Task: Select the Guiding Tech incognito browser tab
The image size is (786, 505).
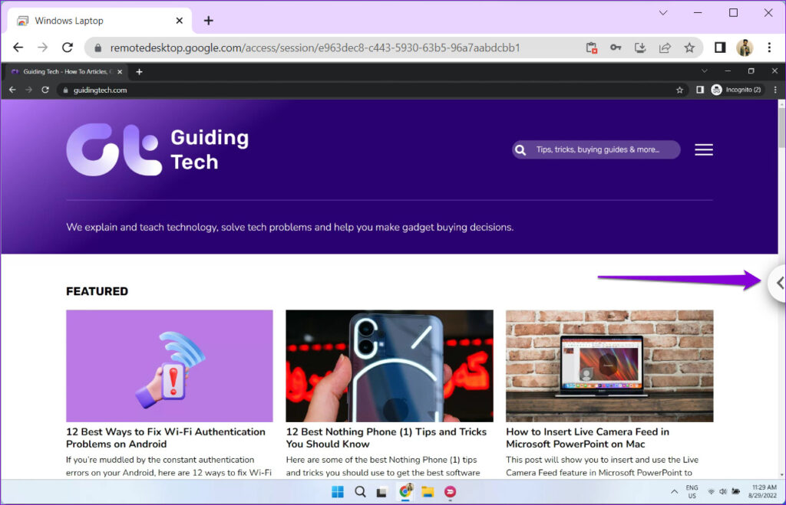Action: pos(65,71)
